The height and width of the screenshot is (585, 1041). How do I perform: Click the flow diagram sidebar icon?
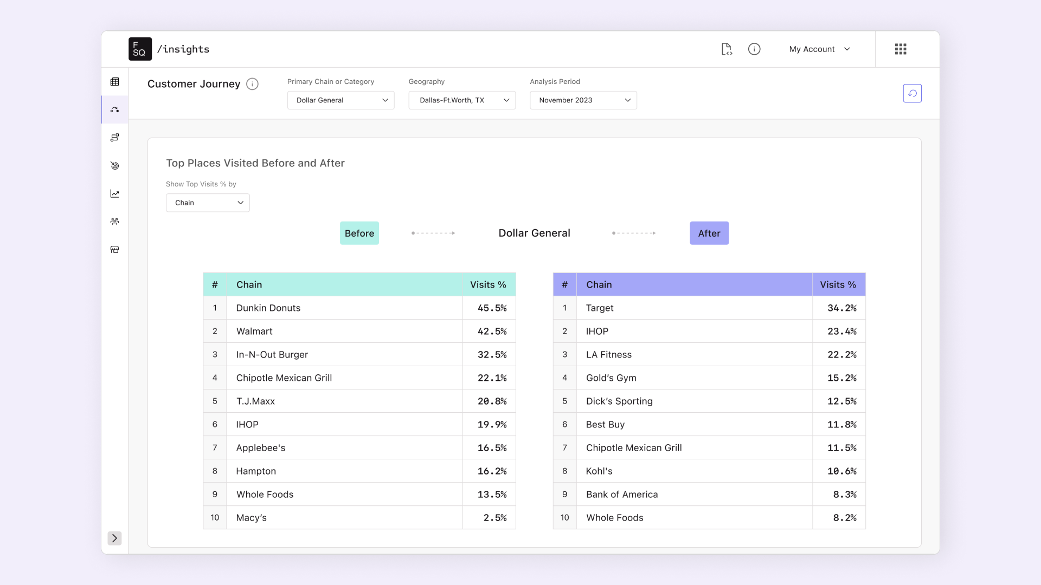coord(114,138)
